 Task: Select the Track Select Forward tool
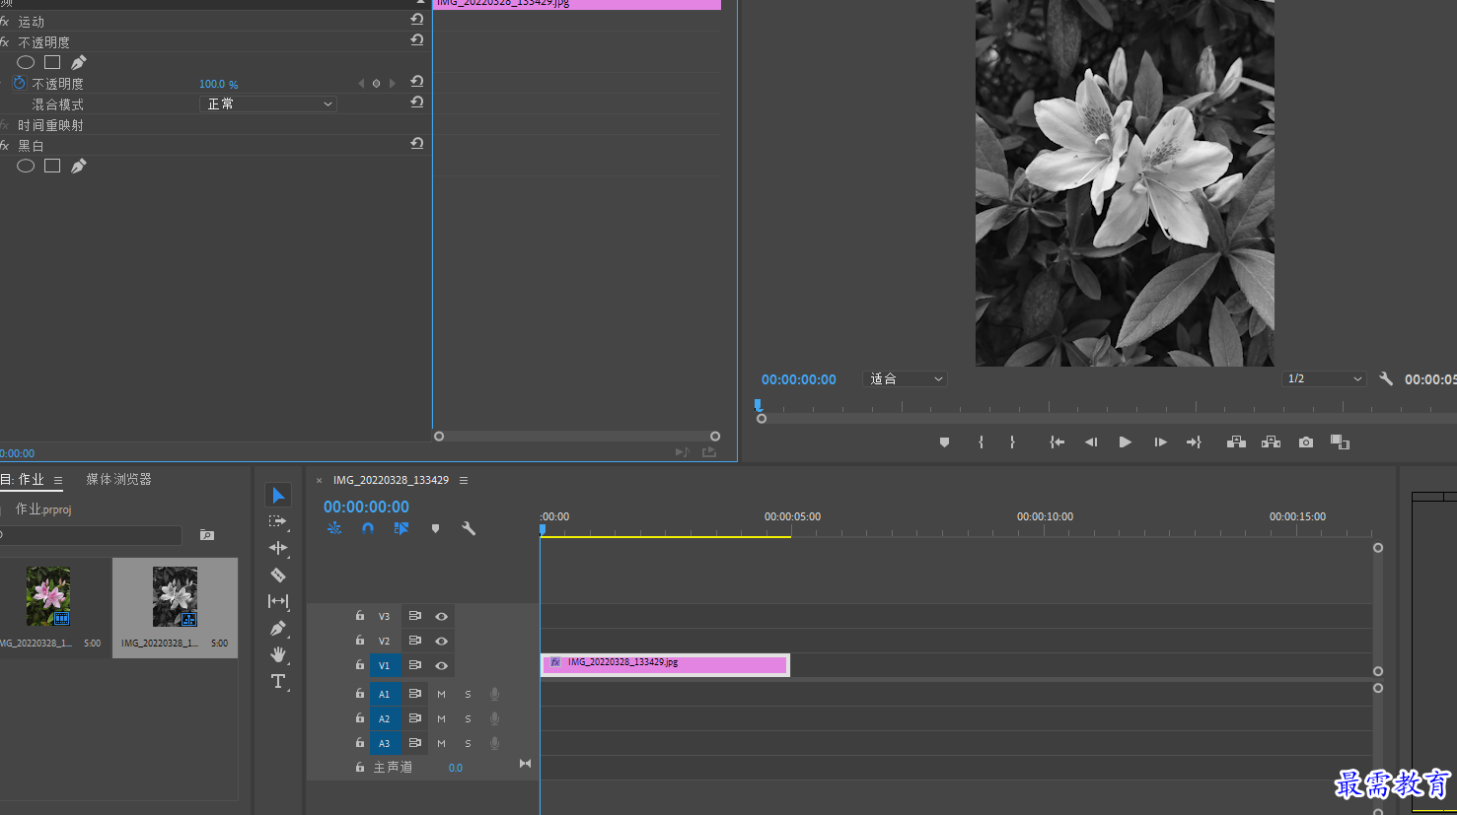pos(278,521)
